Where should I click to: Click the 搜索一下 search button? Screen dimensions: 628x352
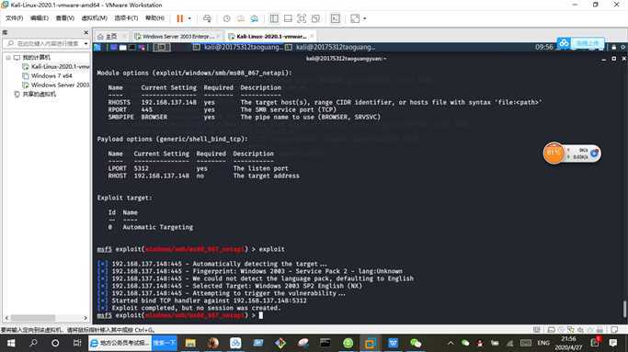(165, 343)
